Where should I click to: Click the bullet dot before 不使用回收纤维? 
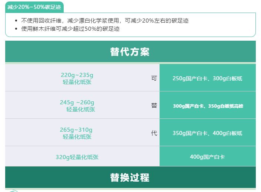click(16, 21)
